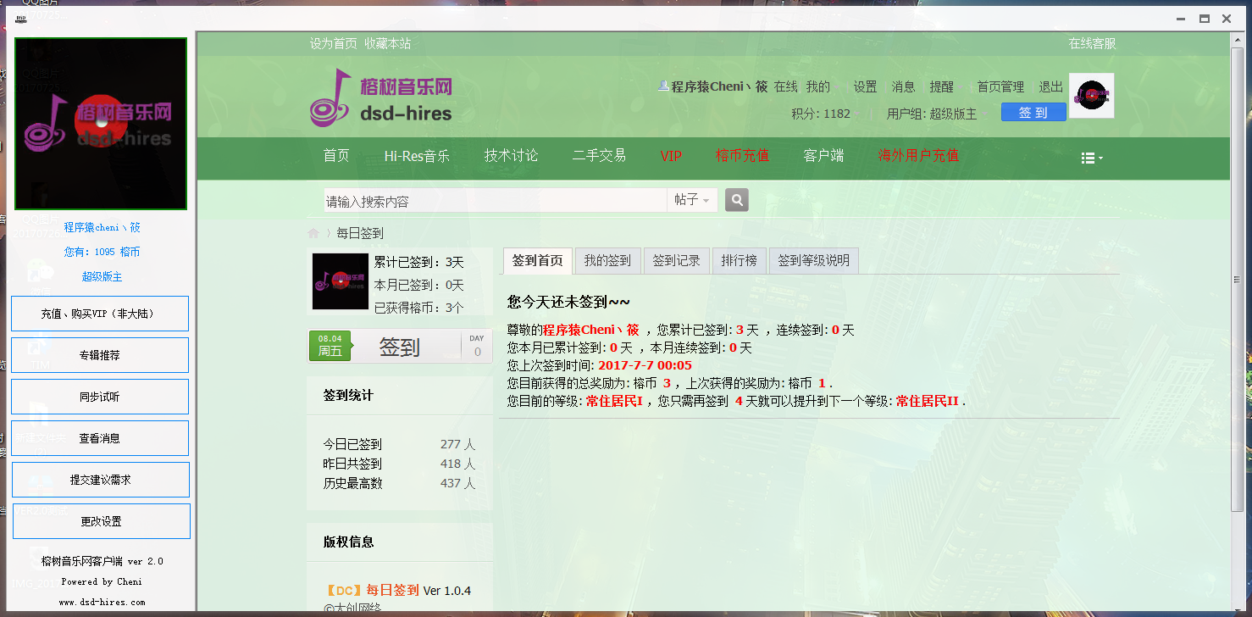Open the 排行榜 tab
Screen dimensions: 1252x617
(739, 261)
